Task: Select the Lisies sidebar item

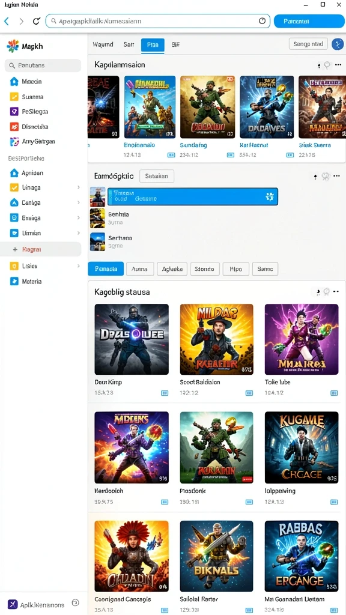Action: (30, 266)
